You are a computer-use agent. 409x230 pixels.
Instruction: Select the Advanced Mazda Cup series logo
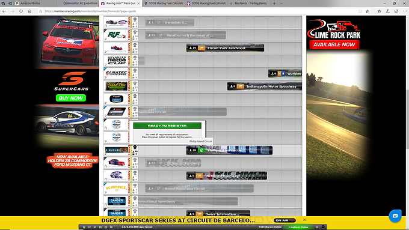(117, 61)
